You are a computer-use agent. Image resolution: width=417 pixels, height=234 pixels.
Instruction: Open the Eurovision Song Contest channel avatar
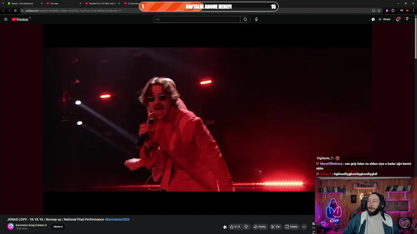coord(11,227)
